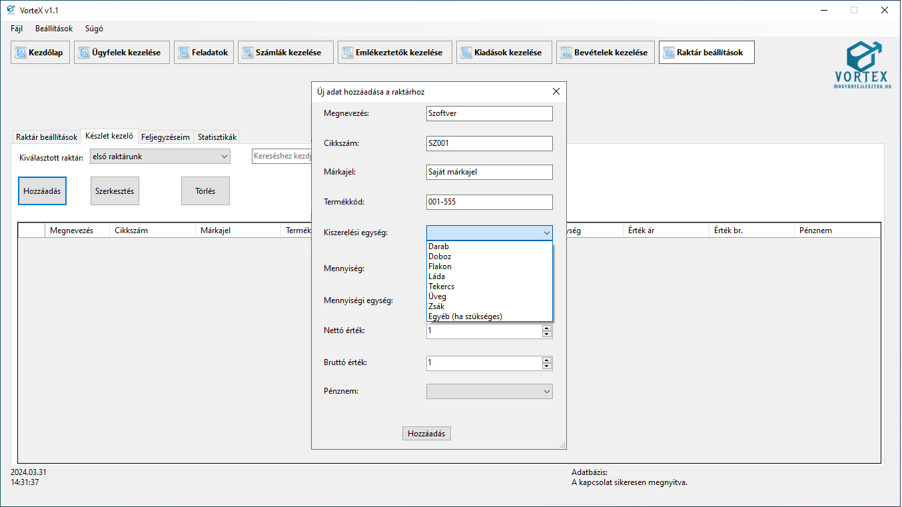Open Ügyfelek kezelése via its icon
Viewport: 902px width, 507px height.
point(84,53)
